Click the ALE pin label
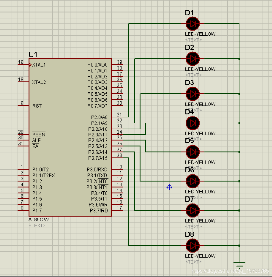The image size is (272, 277). pyautogui.click(x=36, y=140)
